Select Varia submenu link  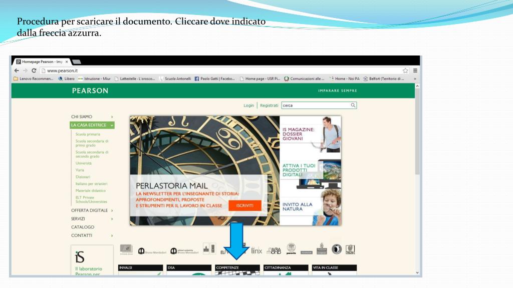tap(80, 170)
